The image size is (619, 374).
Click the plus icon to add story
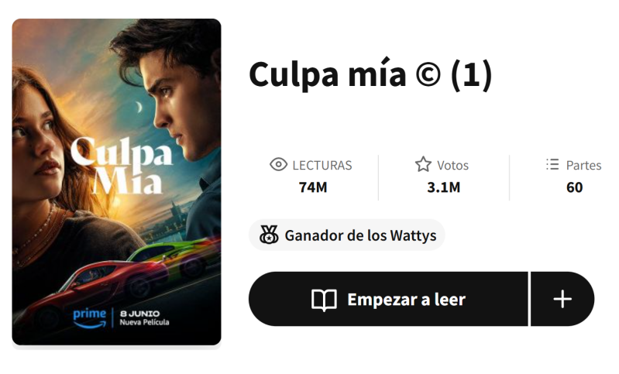coord(562,299)
